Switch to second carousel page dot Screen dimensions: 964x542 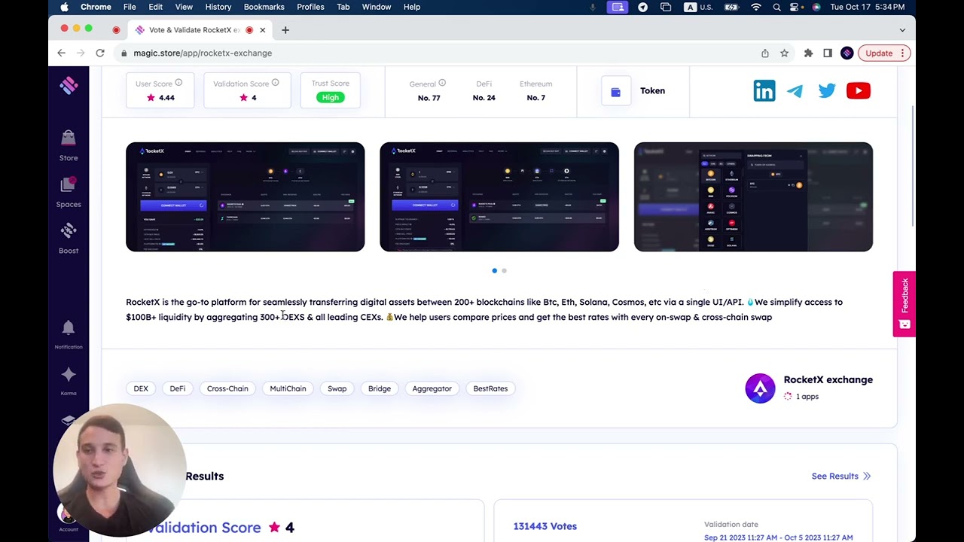pyautogui.click(x=504, y=270)
